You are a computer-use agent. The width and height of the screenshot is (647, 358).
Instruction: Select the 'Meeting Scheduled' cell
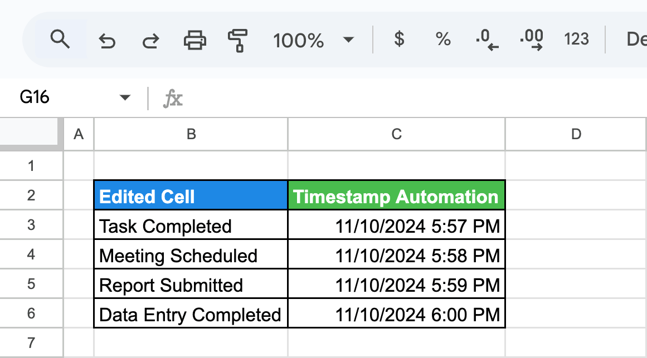[x=191, y=254]
